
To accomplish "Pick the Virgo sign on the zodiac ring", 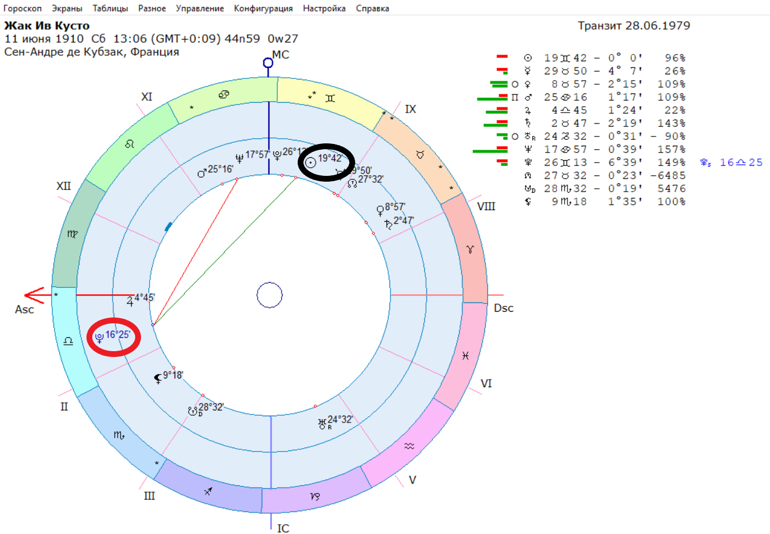I will [x=73, y=234].
